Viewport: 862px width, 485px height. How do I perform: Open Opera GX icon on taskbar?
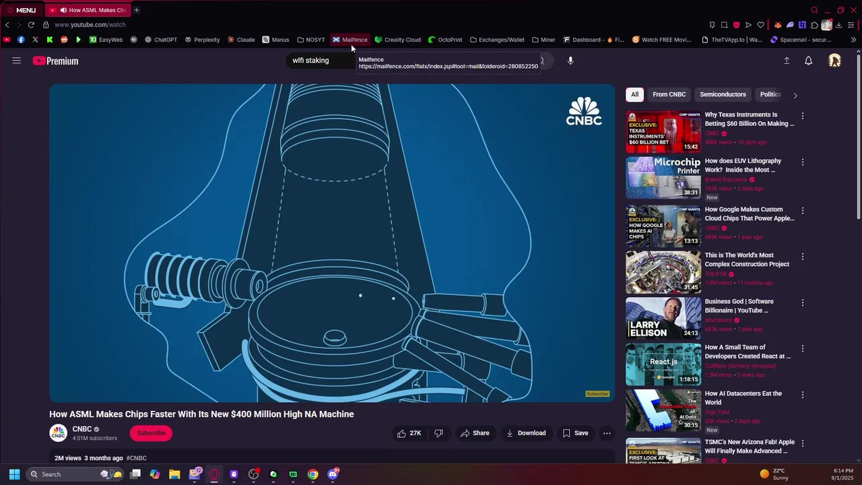coord(214,474)
